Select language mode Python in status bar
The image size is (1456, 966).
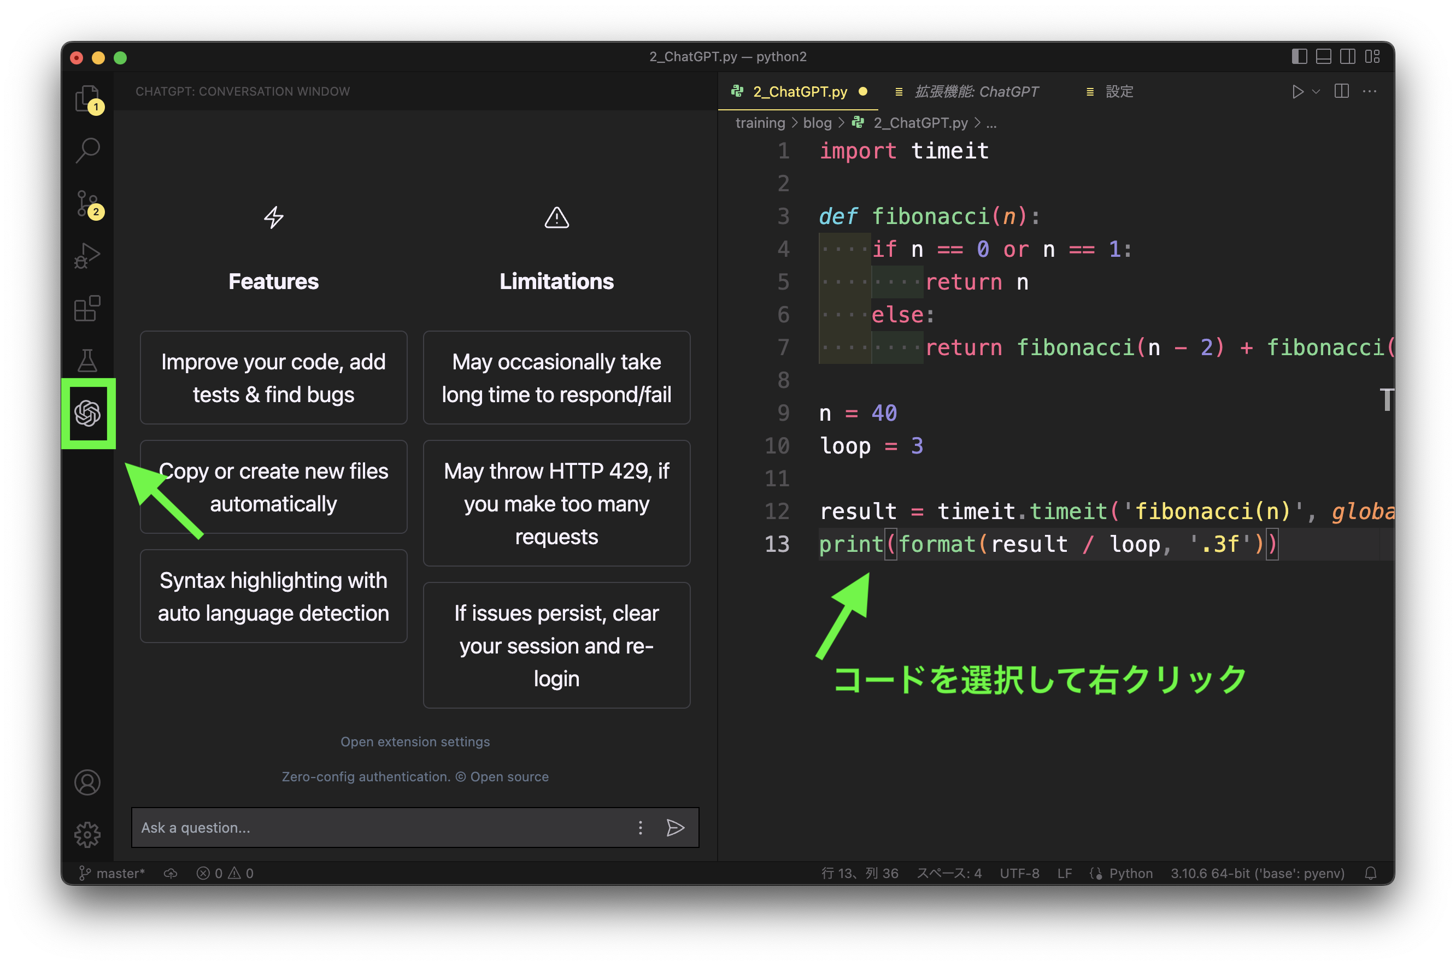(x=1130, y=873)
